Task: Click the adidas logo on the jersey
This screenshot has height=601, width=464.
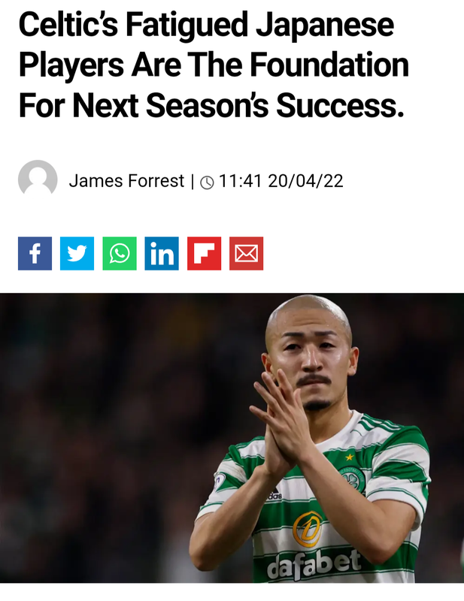Action: click(274, 495)
